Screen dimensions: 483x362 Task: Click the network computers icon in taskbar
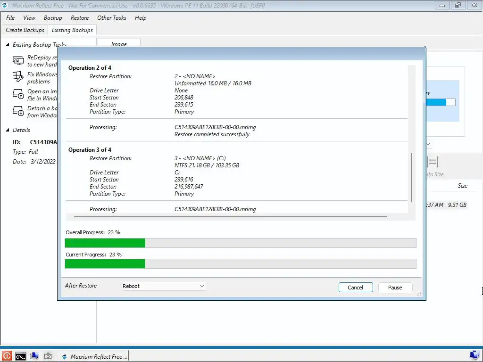point(34,356)
